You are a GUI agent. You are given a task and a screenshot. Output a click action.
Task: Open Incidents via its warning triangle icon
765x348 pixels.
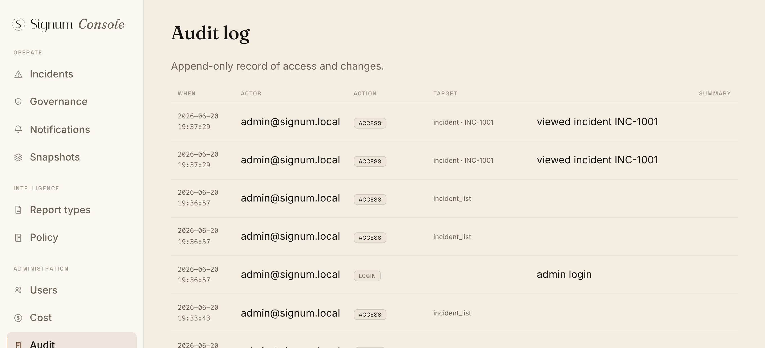point(18,74)
